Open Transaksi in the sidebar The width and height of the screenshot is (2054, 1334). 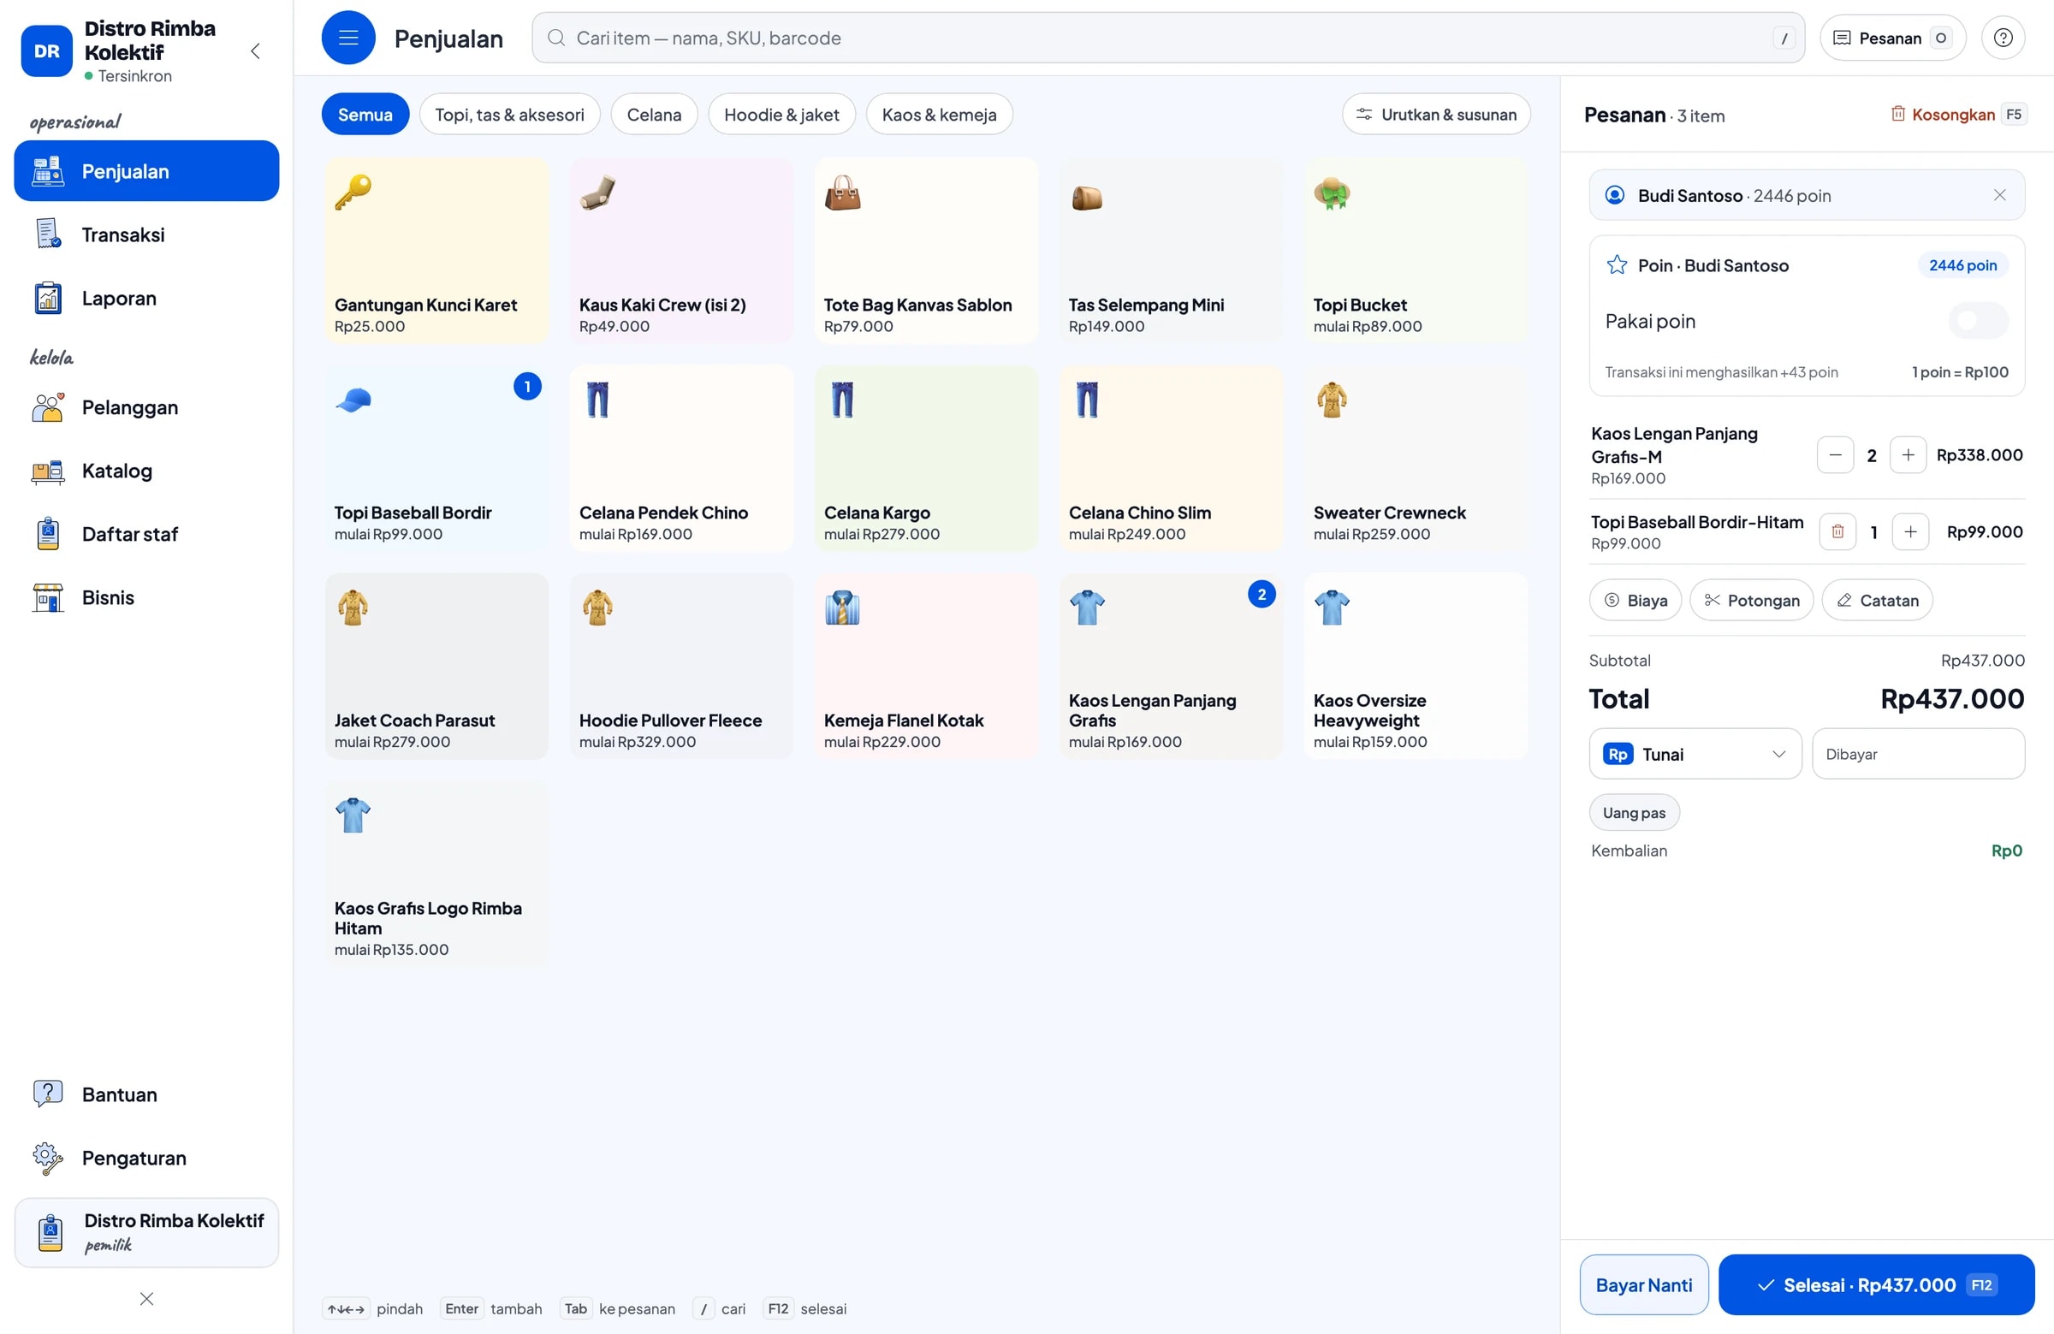click(x=146, y=234)
